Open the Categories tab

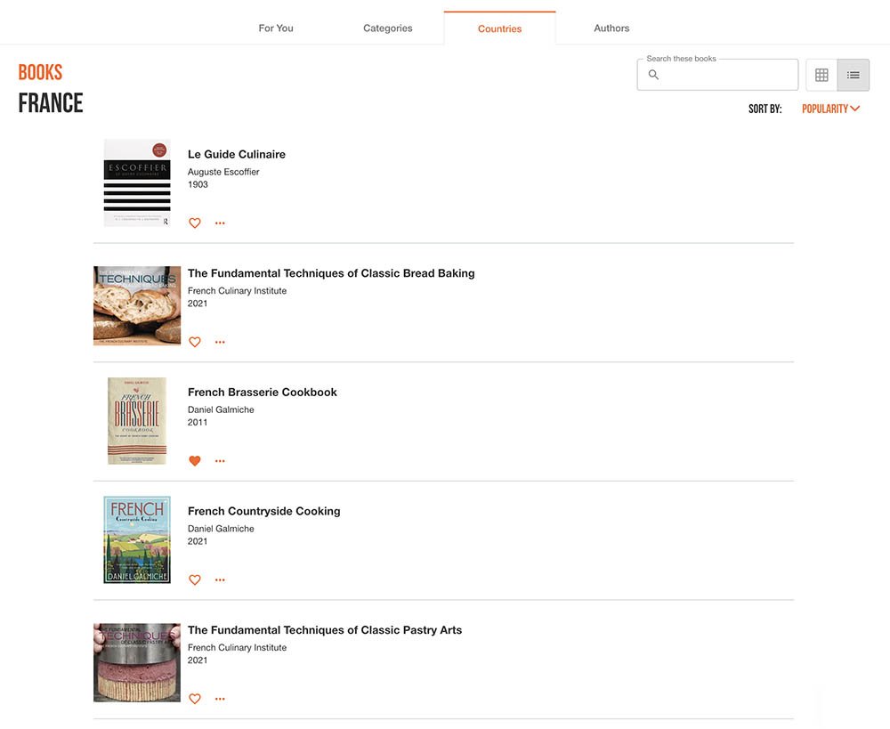(388, 28)
